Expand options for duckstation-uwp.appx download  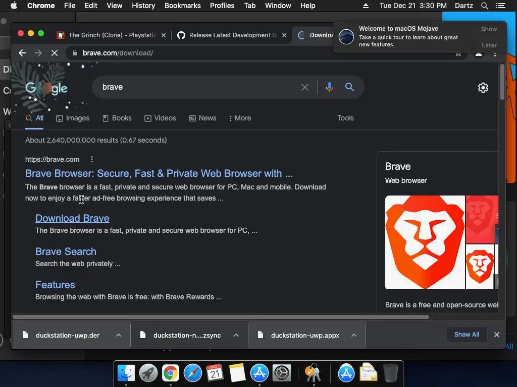354,335
